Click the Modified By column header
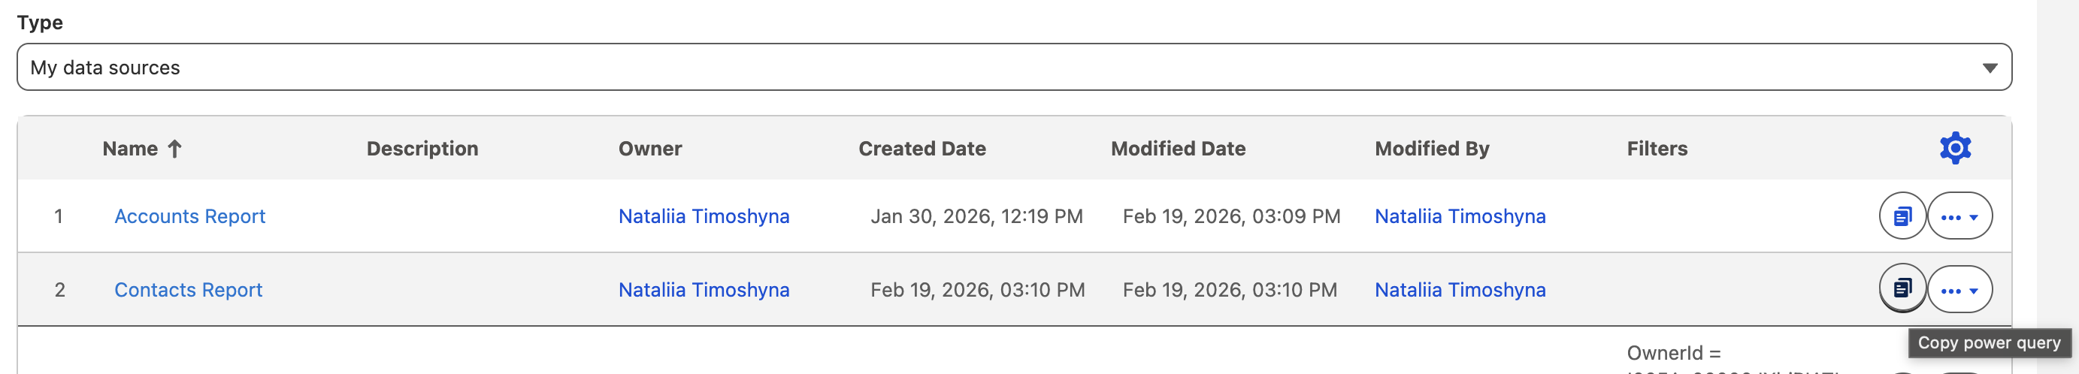This screenshot has width=2079, height=374. [x=1432, y=149]
